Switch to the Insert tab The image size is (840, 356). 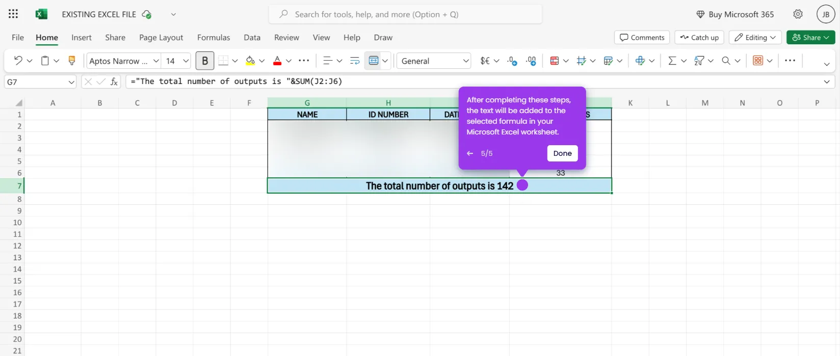coord(82,37)
